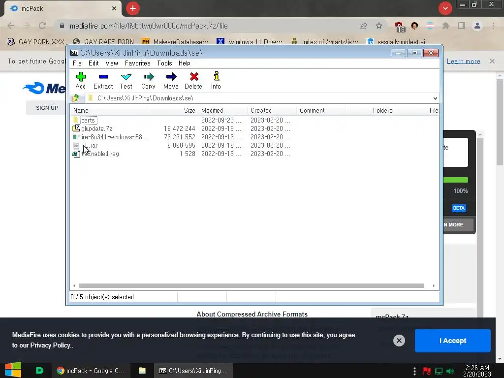
Task: Open the View menu in 7-Zip
Action: (x=112, y=63)
